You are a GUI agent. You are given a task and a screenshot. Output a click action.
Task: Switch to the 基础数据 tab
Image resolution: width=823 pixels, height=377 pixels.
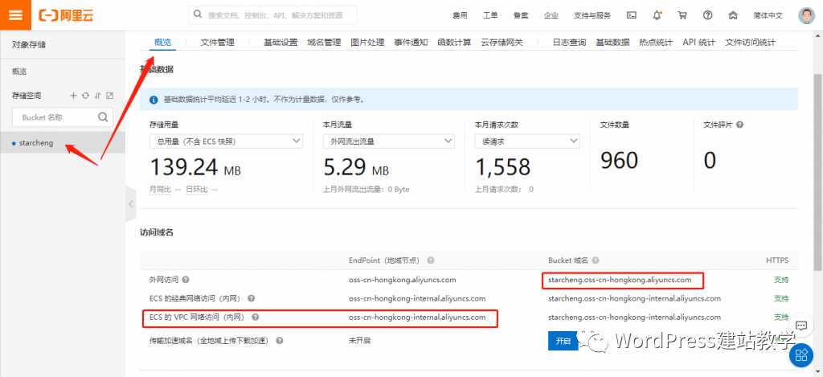612,43
